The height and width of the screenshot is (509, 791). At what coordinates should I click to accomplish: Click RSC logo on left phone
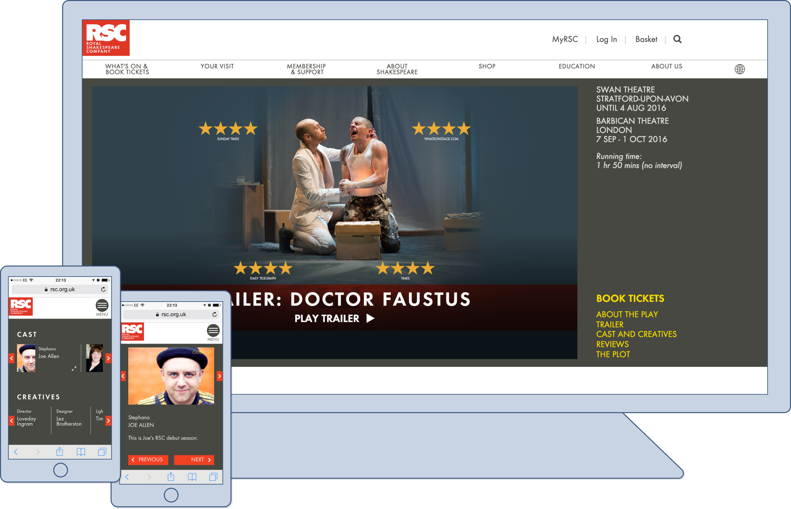[x=21, y=306]
